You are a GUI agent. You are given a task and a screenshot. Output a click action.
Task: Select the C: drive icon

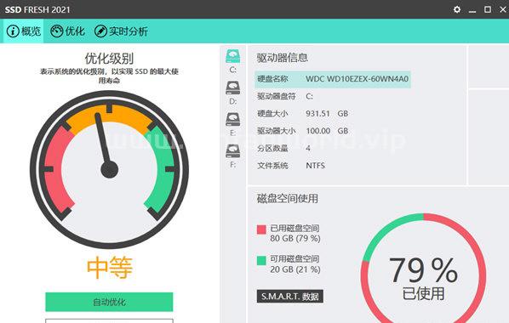tap(233, 56)
